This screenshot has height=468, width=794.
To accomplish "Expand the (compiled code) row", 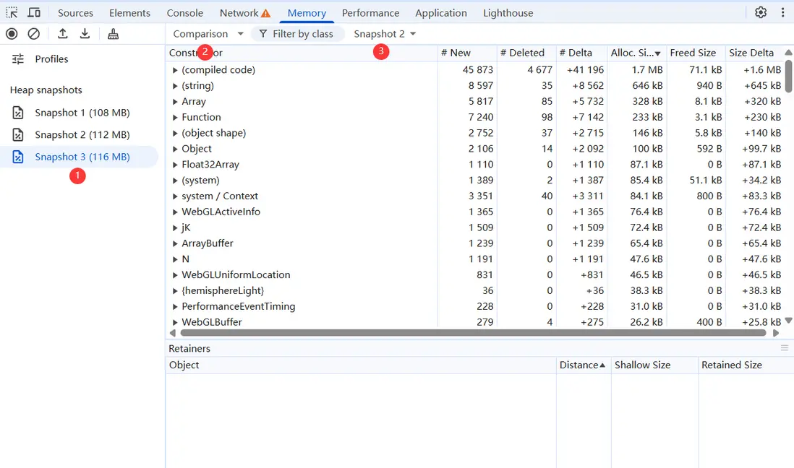I will tap(175, 70).
